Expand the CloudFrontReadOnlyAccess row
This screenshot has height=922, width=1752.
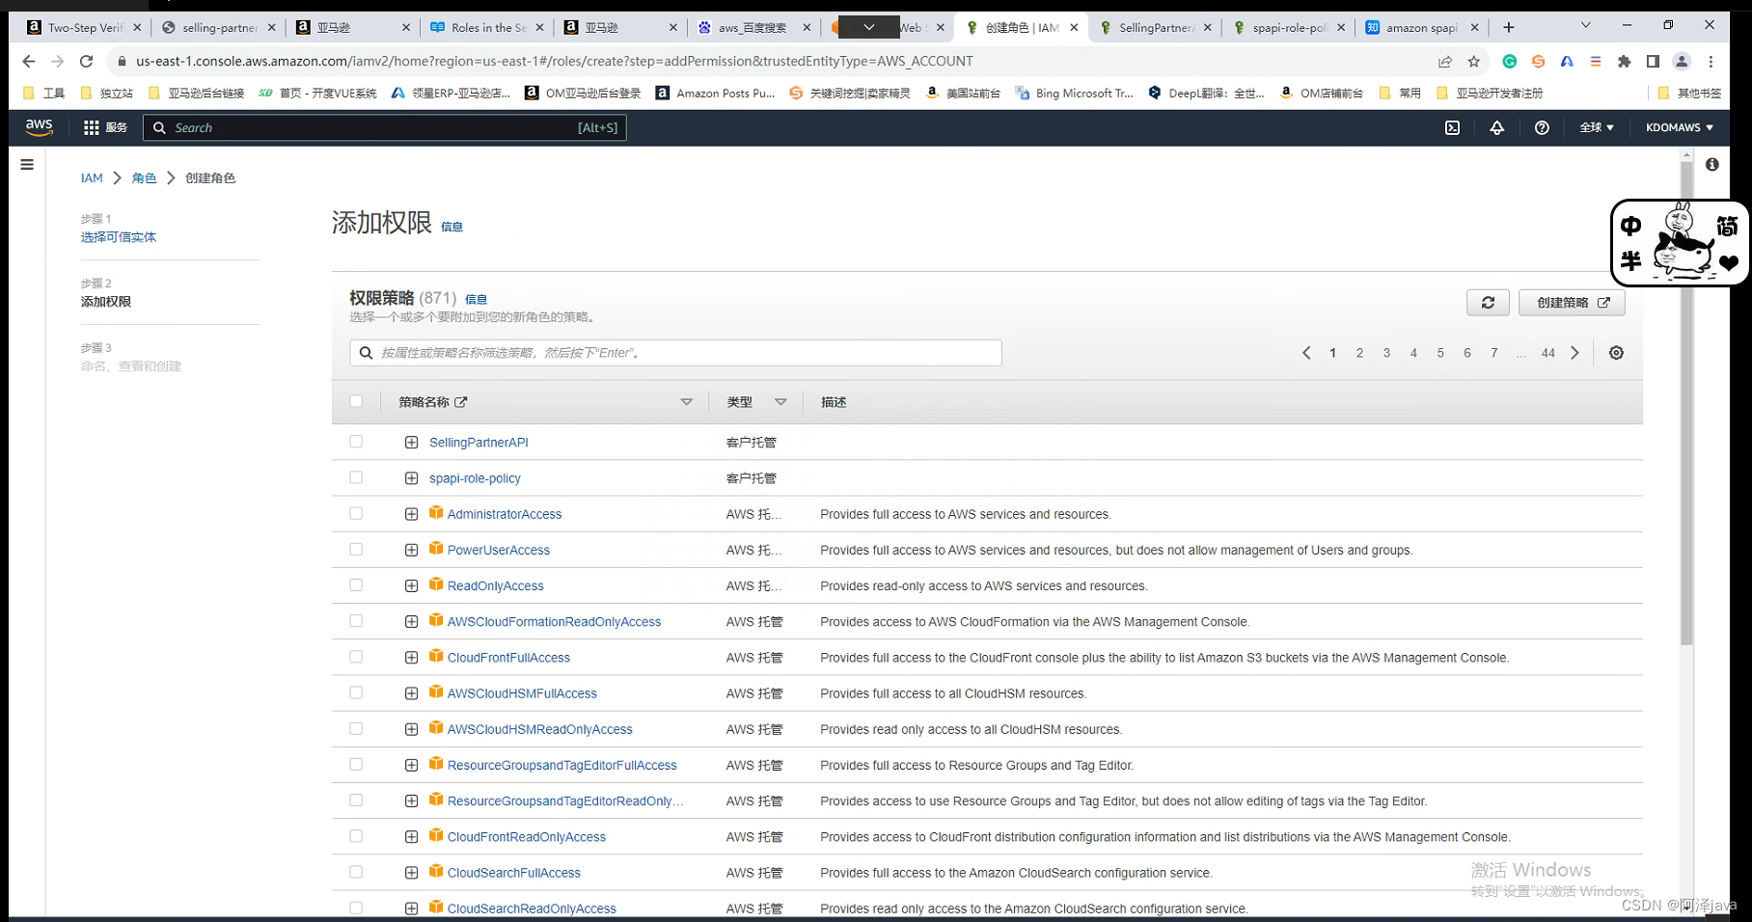[x=412, y=837]
